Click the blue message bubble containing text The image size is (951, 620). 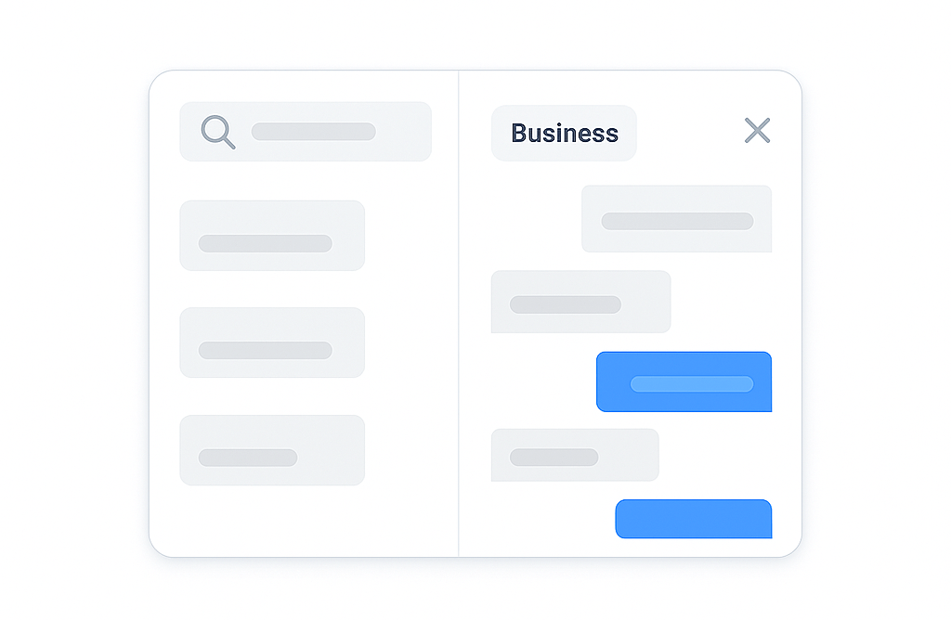pos(684,381)
